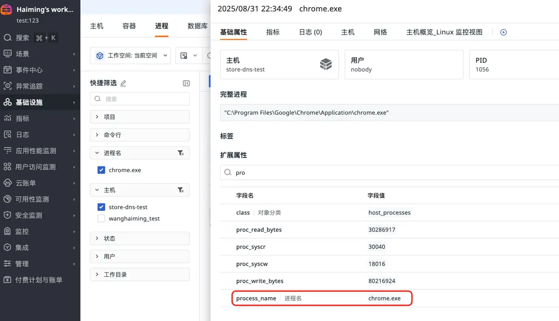
Task: Click the quick filter search field
Action: pyautogui.click(x=139, y=99)
